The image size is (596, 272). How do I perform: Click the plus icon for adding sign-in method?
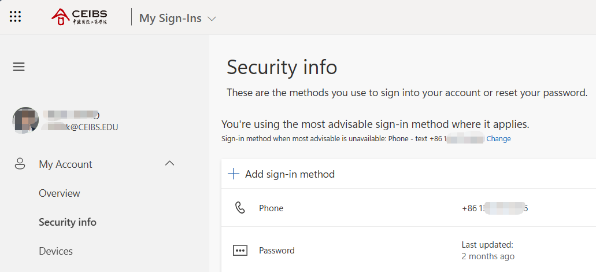click(234, 174)
